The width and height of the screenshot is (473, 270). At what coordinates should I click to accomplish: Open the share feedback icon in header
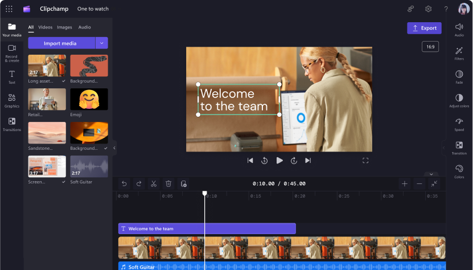410,9
